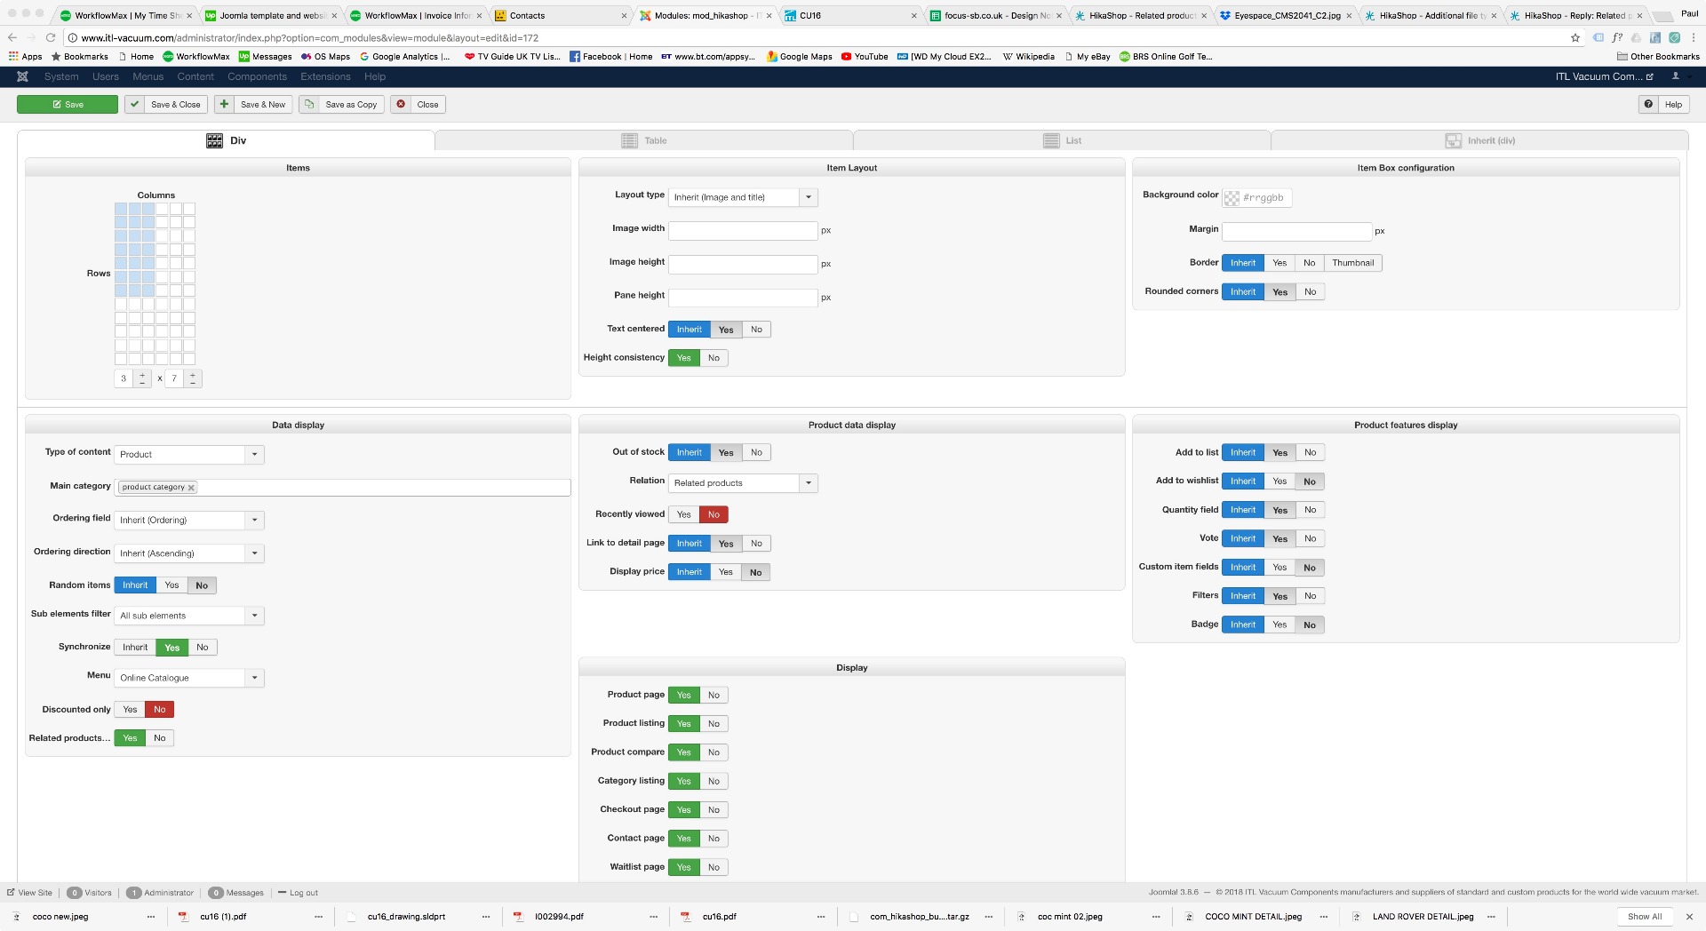Open the Components menu
The width and height of the screenshot is (1706, 931).
(257, 76)
